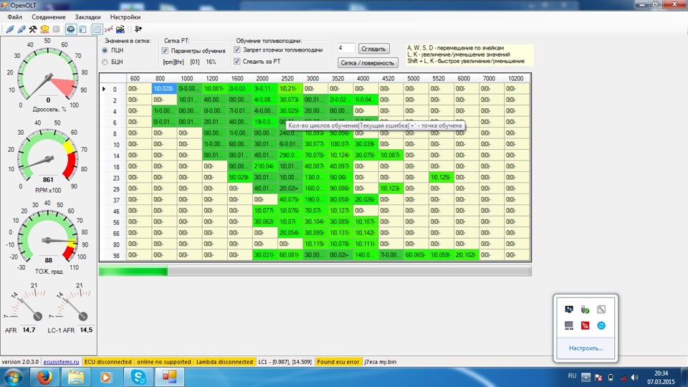
Task: Click the RU language indicator
Action: click(x=572, y=376)
